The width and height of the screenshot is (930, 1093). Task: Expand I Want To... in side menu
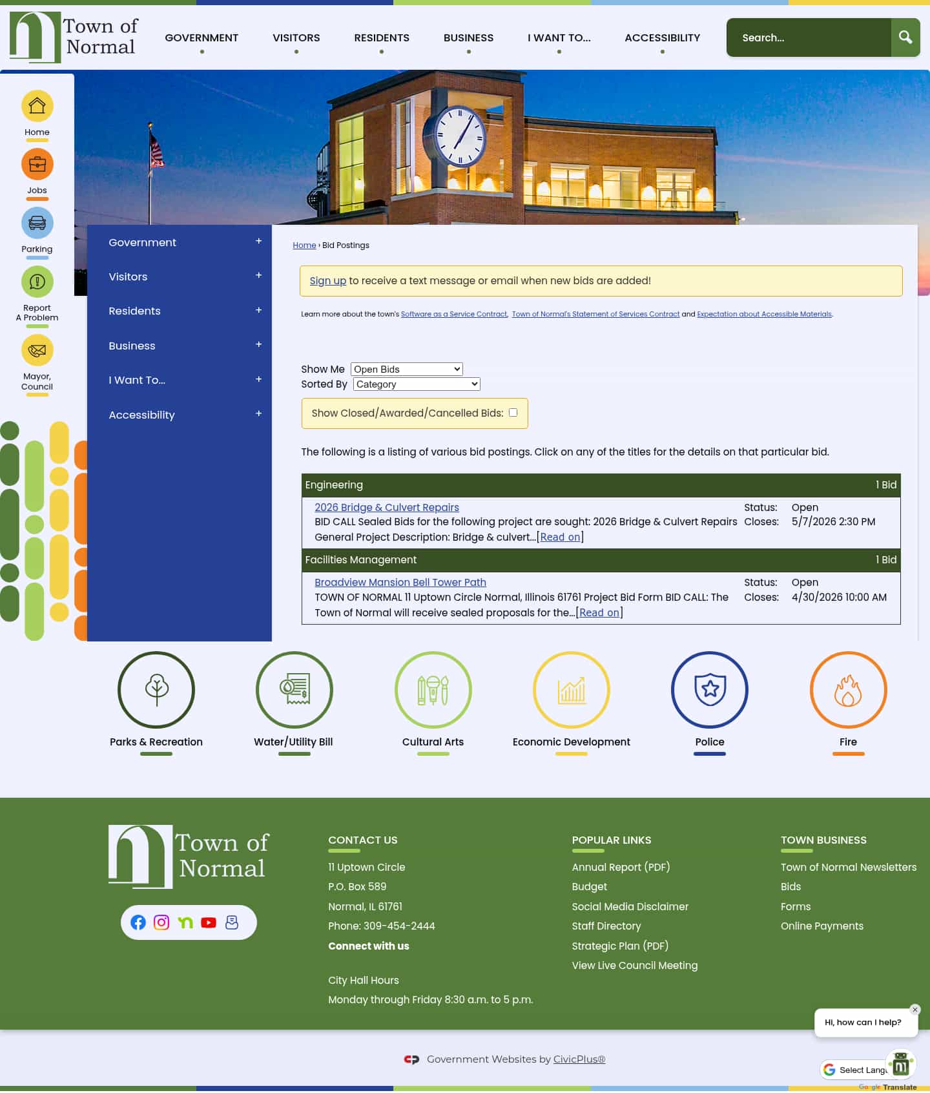pyautogui.click(x=258, y=379)
